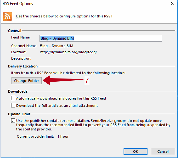
Task: Click the Description label
Action: coord(21,58)
